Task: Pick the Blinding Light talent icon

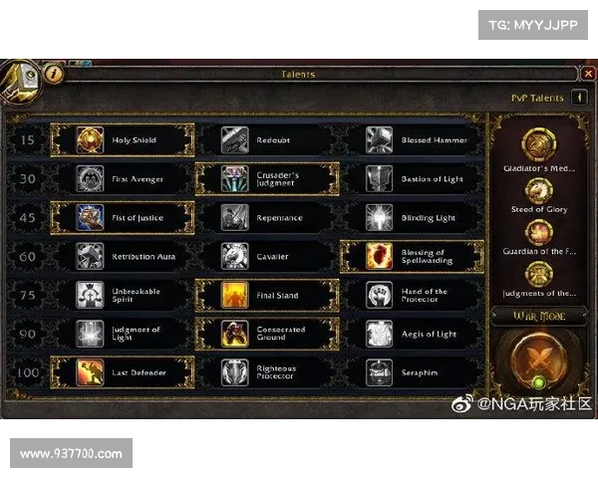Action: point(379,218)
